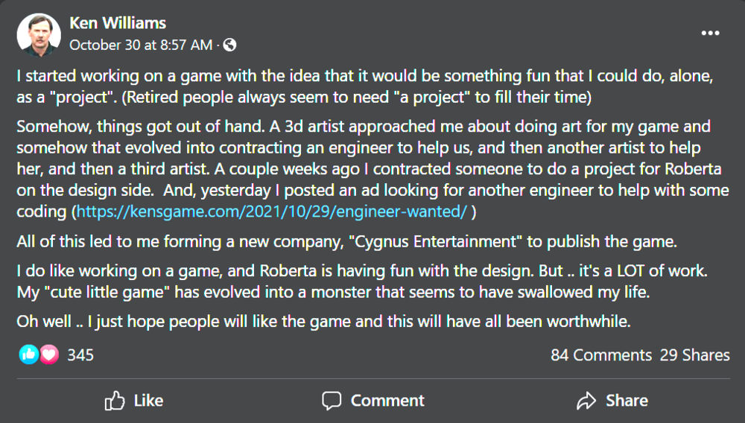Click the Comment text label
Screen dimensions: 745x423
387,401
